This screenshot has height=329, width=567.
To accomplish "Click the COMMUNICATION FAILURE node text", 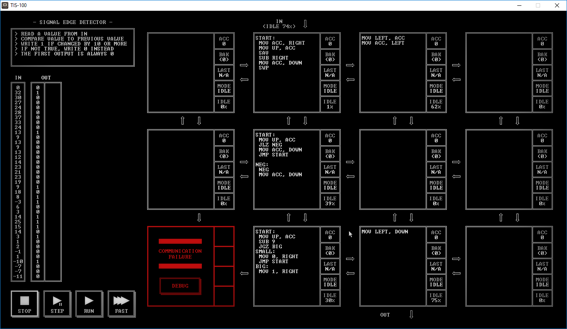I will [x=180, y=254].
